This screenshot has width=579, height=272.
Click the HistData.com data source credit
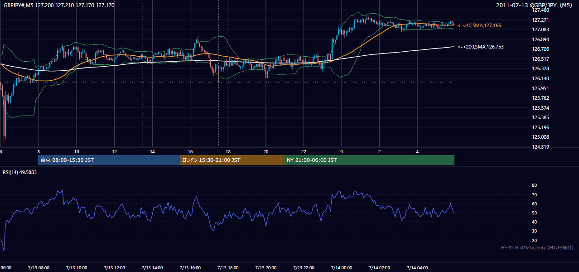[x=537, y=248]
